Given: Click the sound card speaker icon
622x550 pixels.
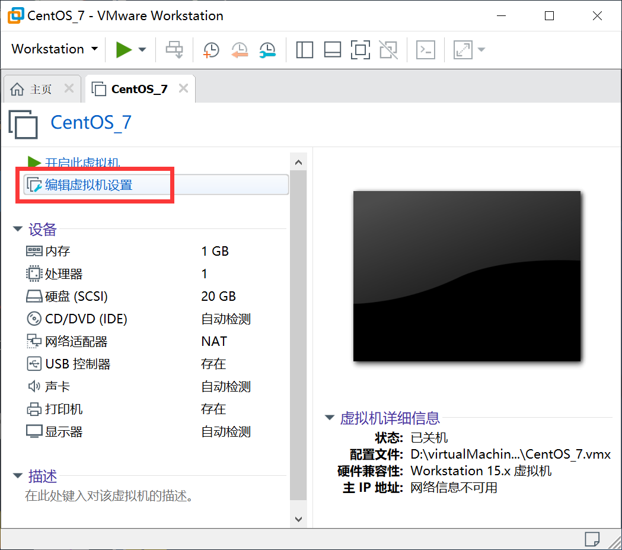Looking at the screenshot, I should click(34, 386).
